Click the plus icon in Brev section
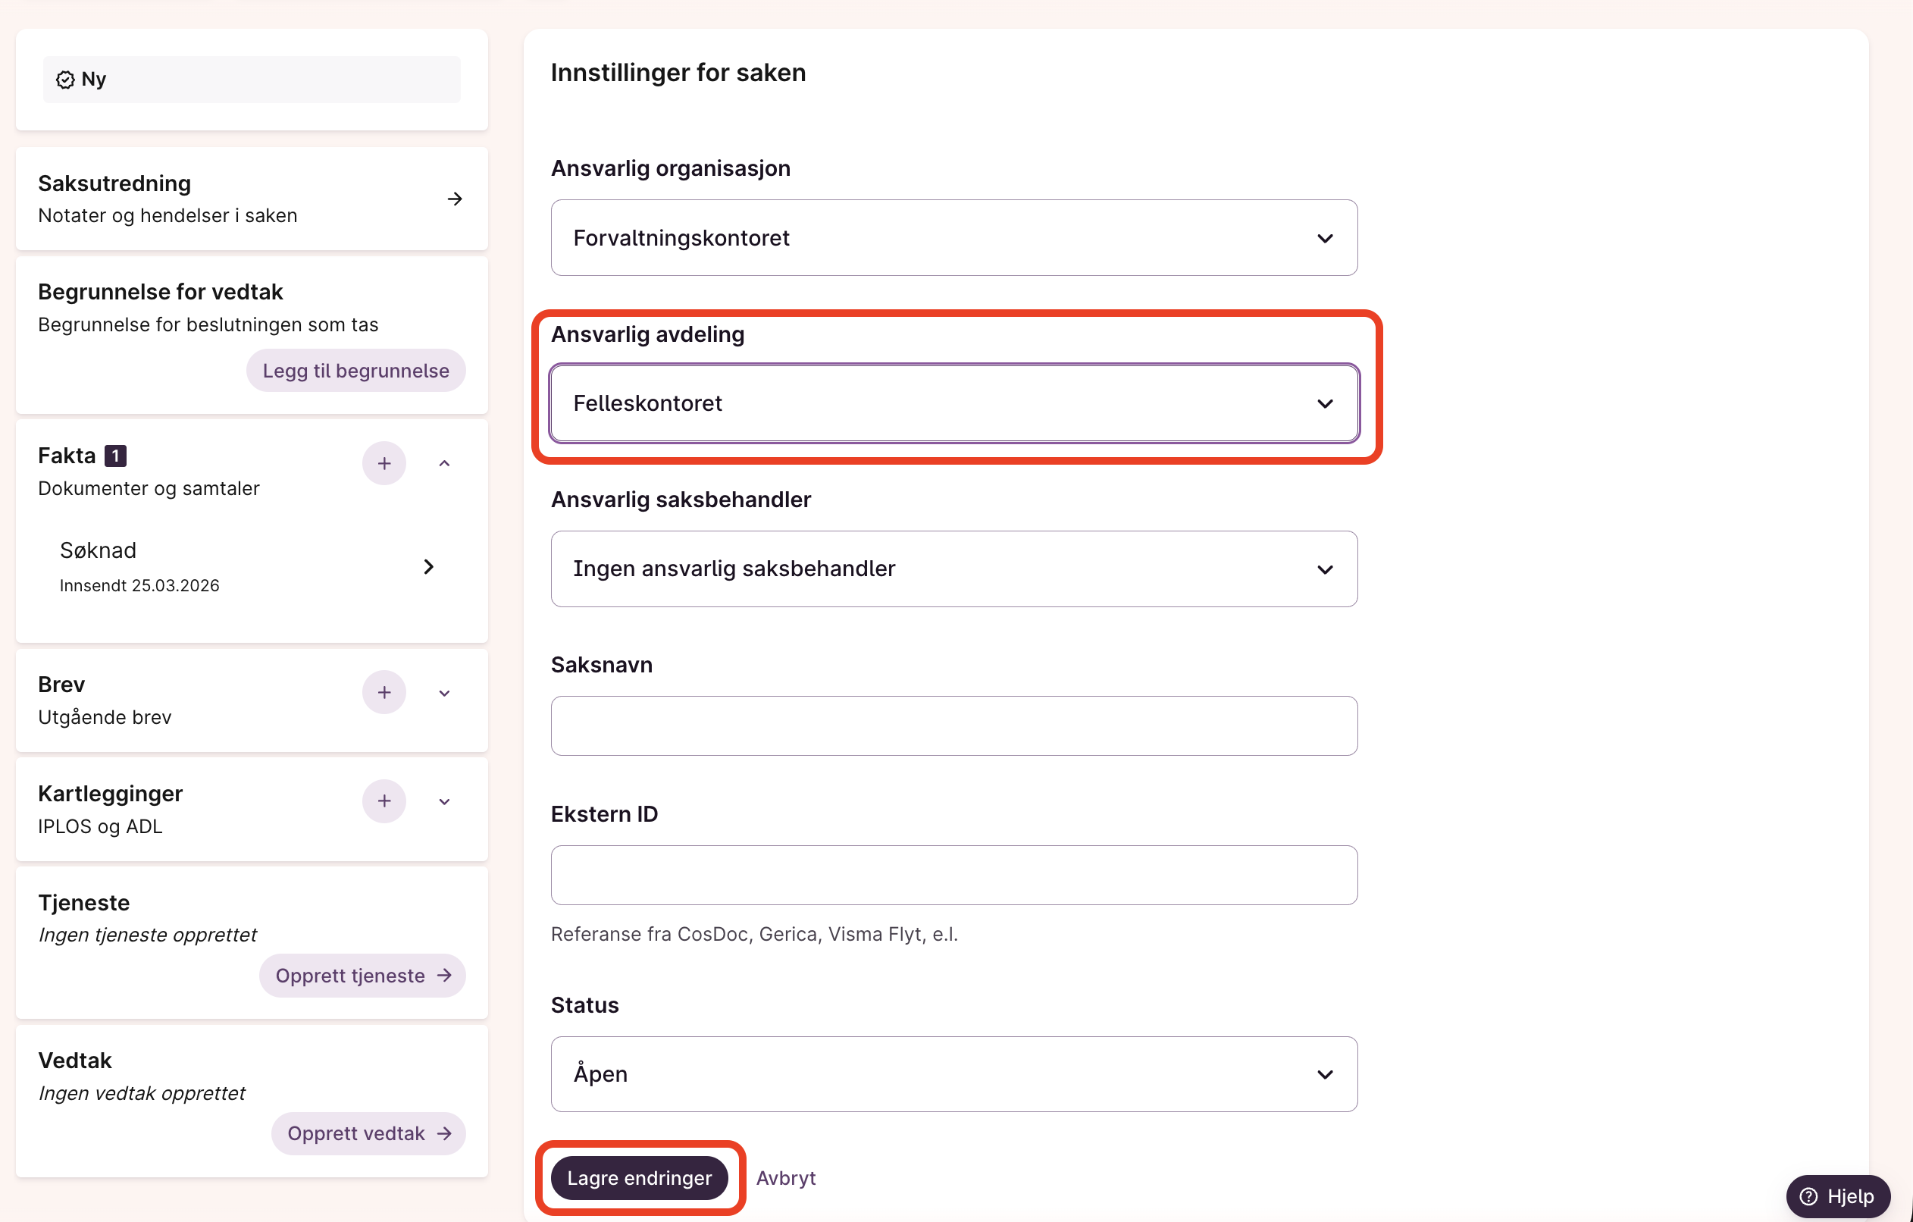 [384, 692]
